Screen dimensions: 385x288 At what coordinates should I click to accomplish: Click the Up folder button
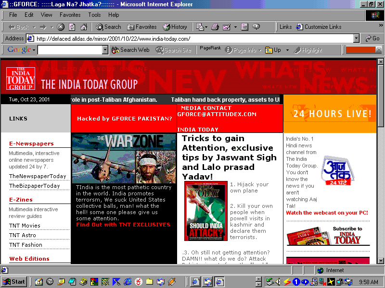tap(273, 50)
